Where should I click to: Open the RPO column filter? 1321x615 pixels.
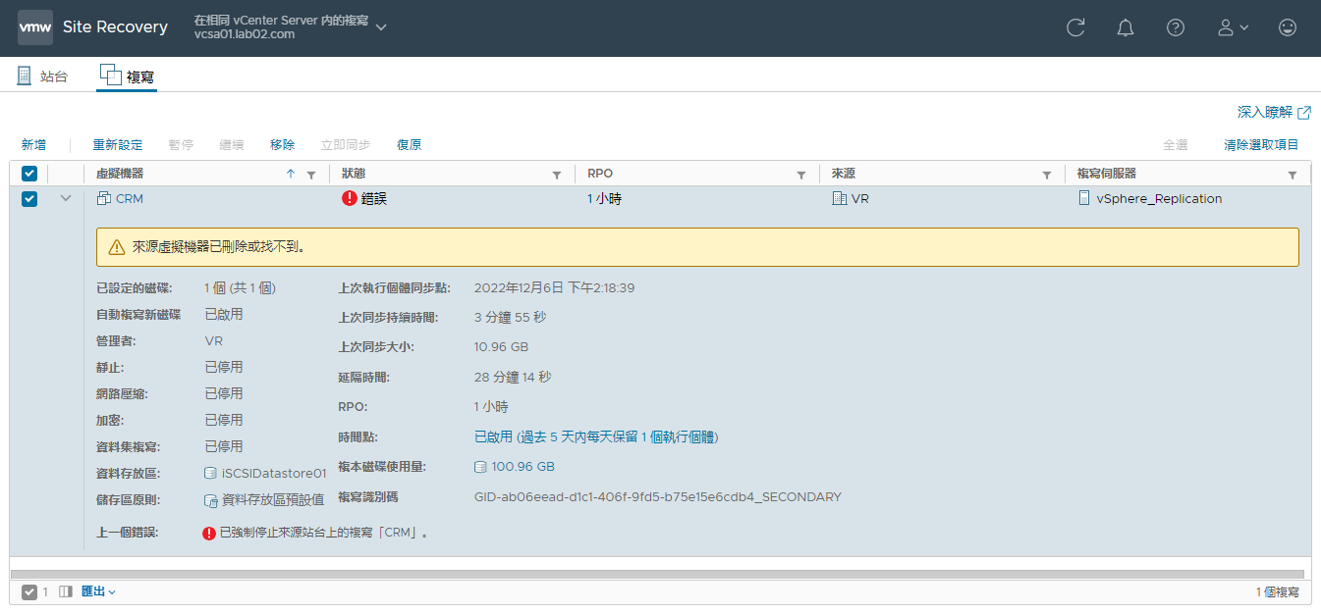coord(801,175)
